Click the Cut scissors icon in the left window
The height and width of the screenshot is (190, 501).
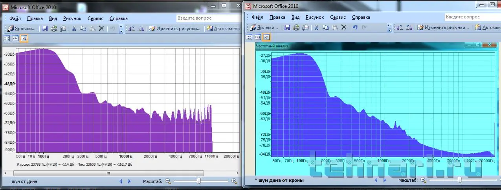pyautogui.click(x=73, y=29)
